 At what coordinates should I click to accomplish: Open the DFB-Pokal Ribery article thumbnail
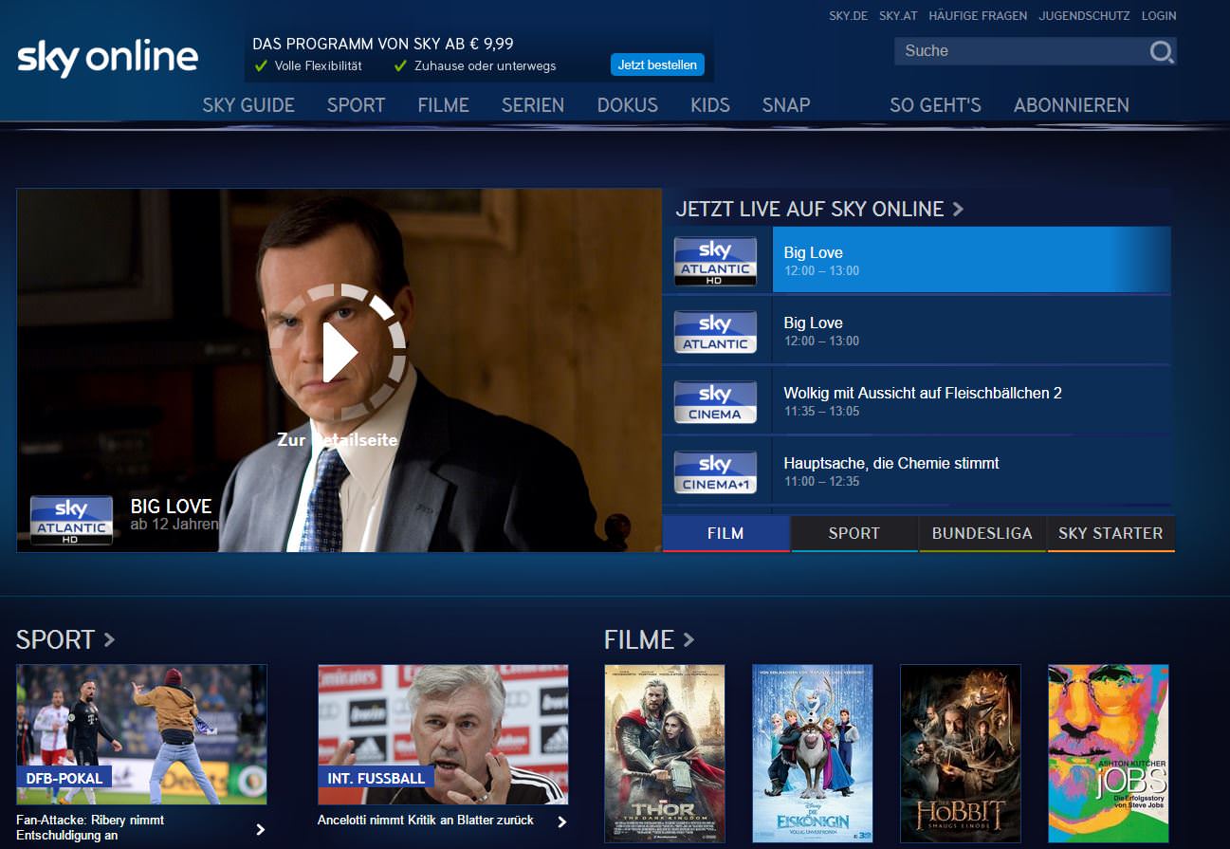141,734
